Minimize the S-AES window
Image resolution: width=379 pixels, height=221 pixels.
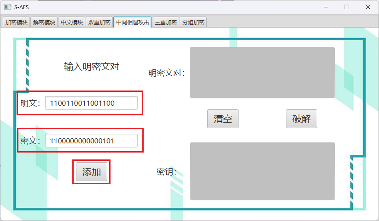[x=326, y=7]
